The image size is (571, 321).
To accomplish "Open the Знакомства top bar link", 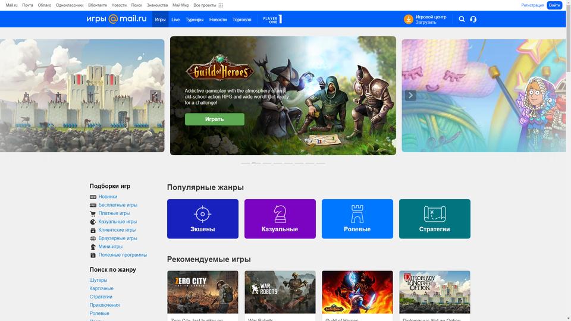I will click(x=157, y=5).
